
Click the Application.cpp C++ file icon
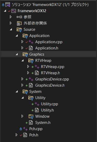click(x=31, y=42)
